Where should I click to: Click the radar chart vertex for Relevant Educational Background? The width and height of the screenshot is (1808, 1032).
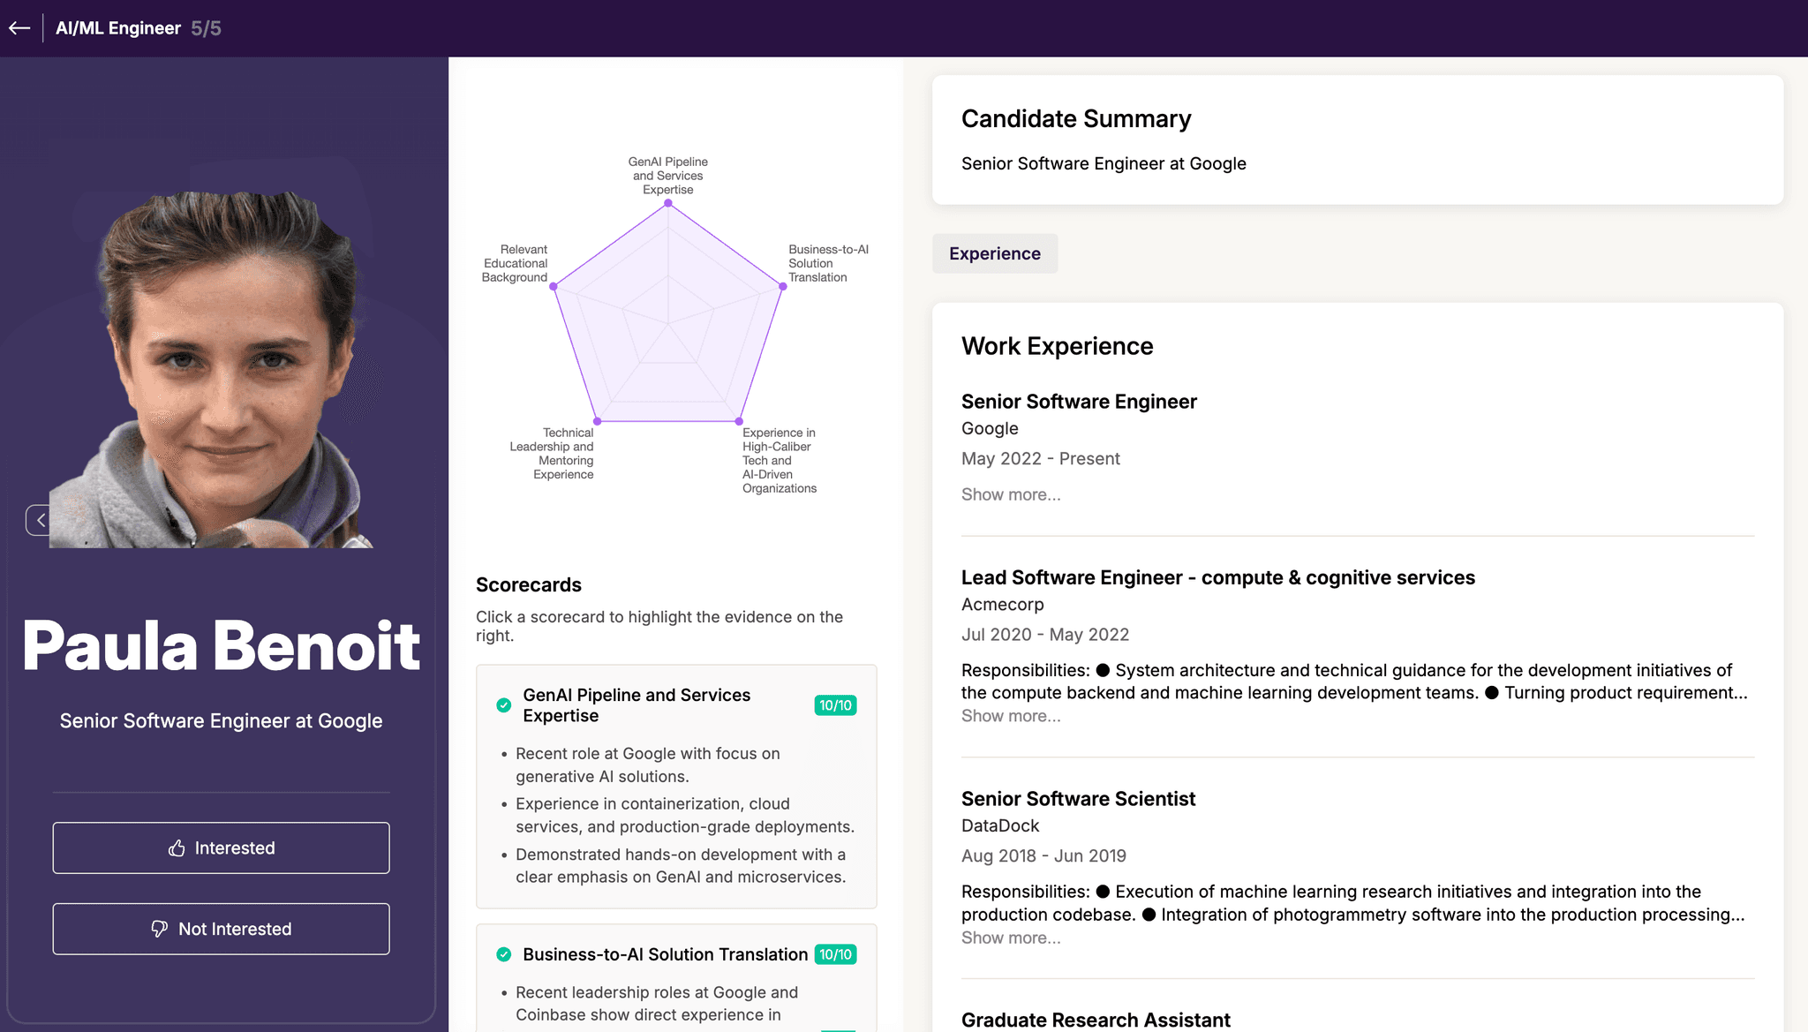554,288
